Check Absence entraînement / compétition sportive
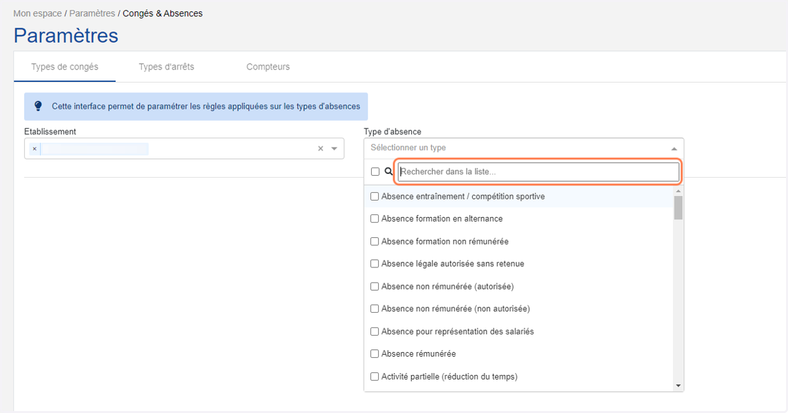Viewport: 788px width, 413px height. (375, 196)
